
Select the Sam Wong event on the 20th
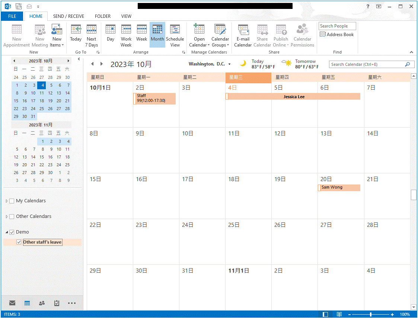339,187
